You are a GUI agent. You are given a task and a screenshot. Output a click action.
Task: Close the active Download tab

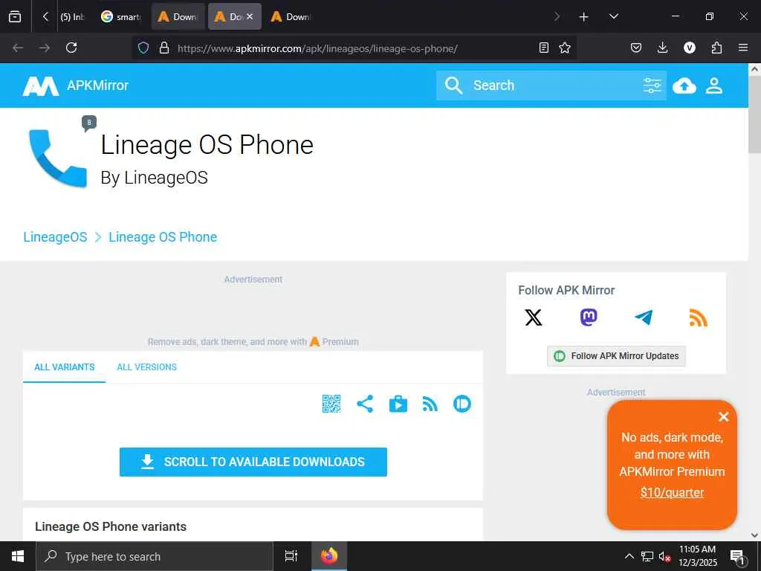click(250, 16)
